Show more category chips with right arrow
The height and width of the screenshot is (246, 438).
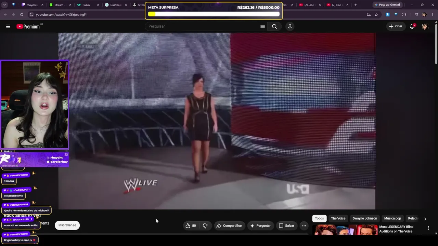pos(425,219)
